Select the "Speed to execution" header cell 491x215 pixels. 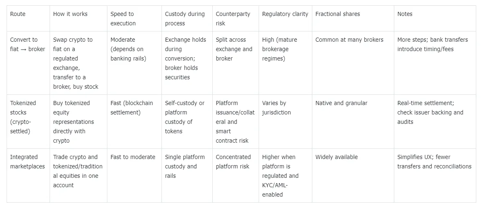tap(122, 19)
